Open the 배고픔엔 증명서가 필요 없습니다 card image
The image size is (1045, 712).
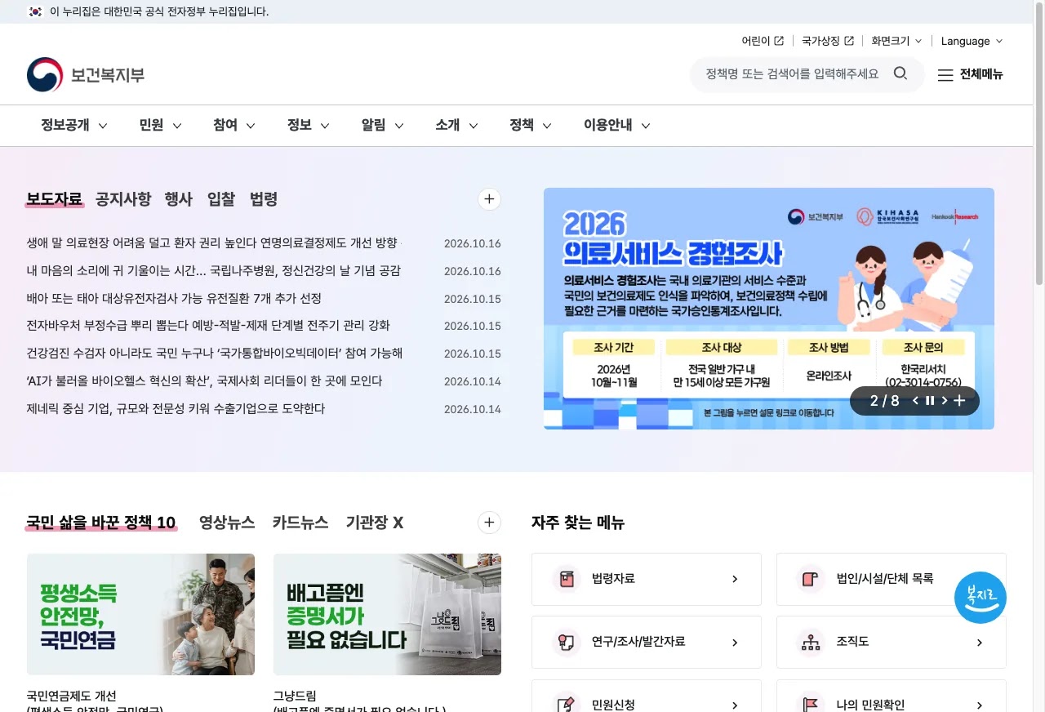[x=387, y=615]
